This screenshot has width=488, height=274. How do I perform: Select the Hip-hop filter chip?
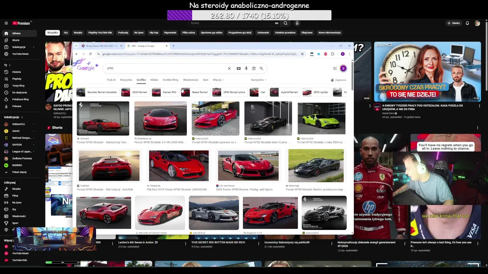coord(154,33)
